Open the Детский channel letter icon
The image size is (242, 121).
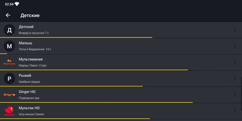pyautogui.click(x=9, y=30)
